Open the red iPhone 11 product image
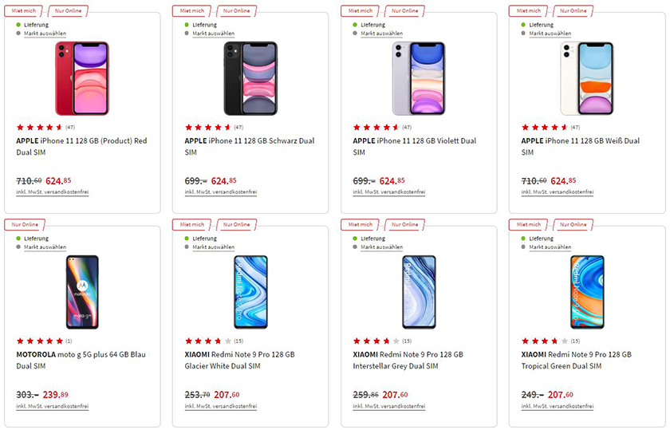This screenshot has width=670, height=430. tap(81, 78)
